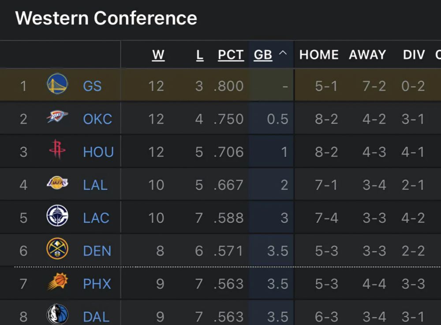
Task: Click the HOME column header
Action: point(319,55)
